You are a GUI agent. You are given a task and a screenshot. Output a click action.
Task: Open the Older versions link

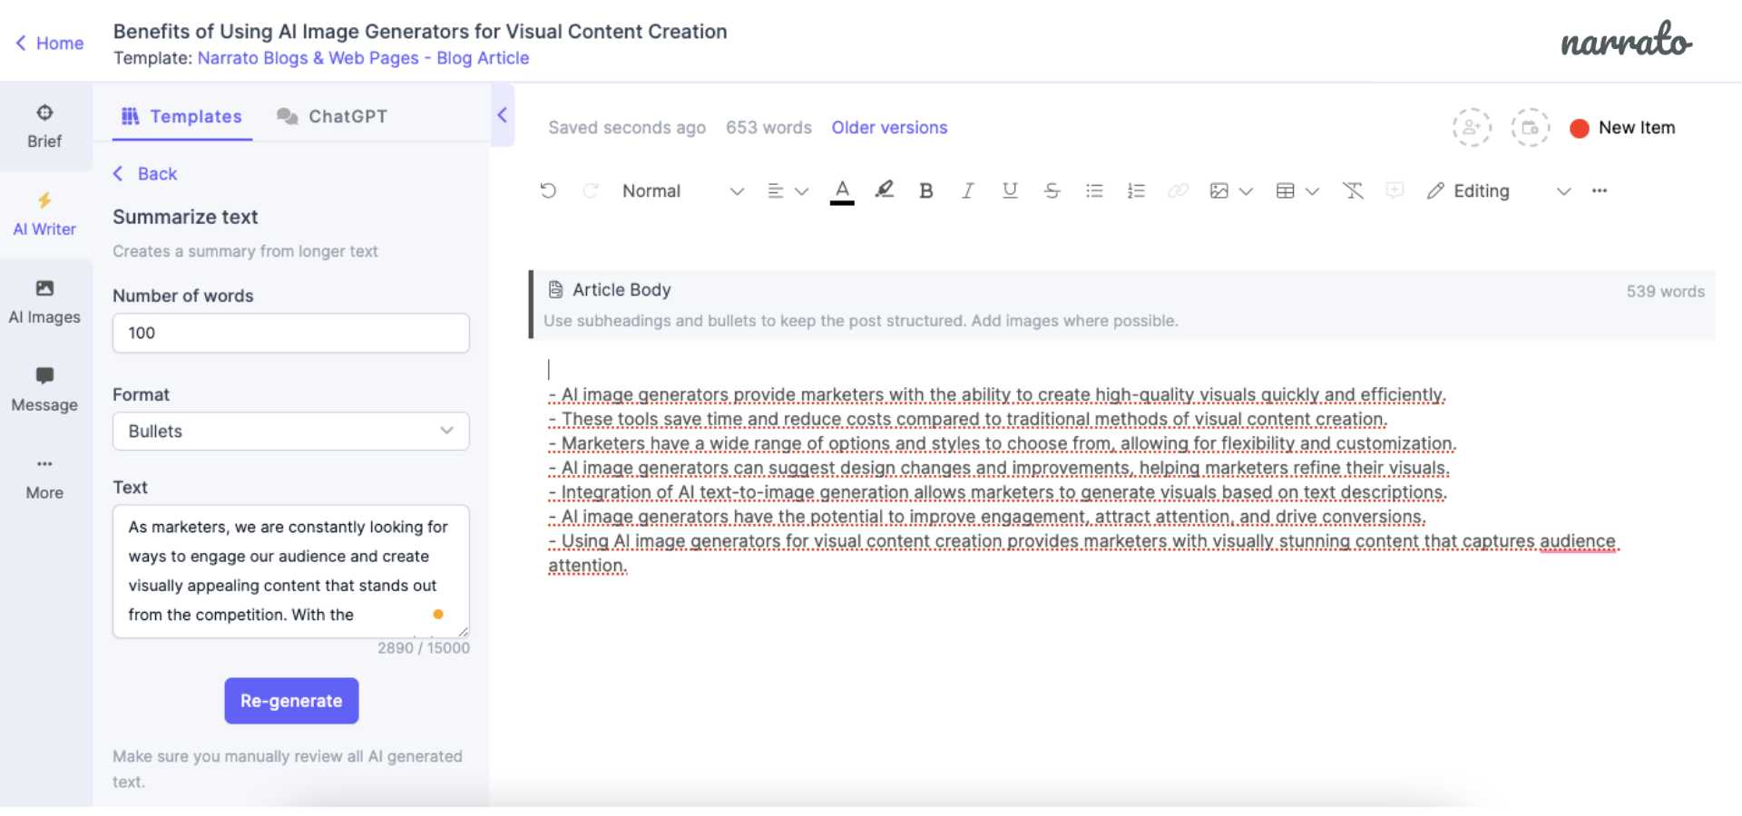pos(889,128)
